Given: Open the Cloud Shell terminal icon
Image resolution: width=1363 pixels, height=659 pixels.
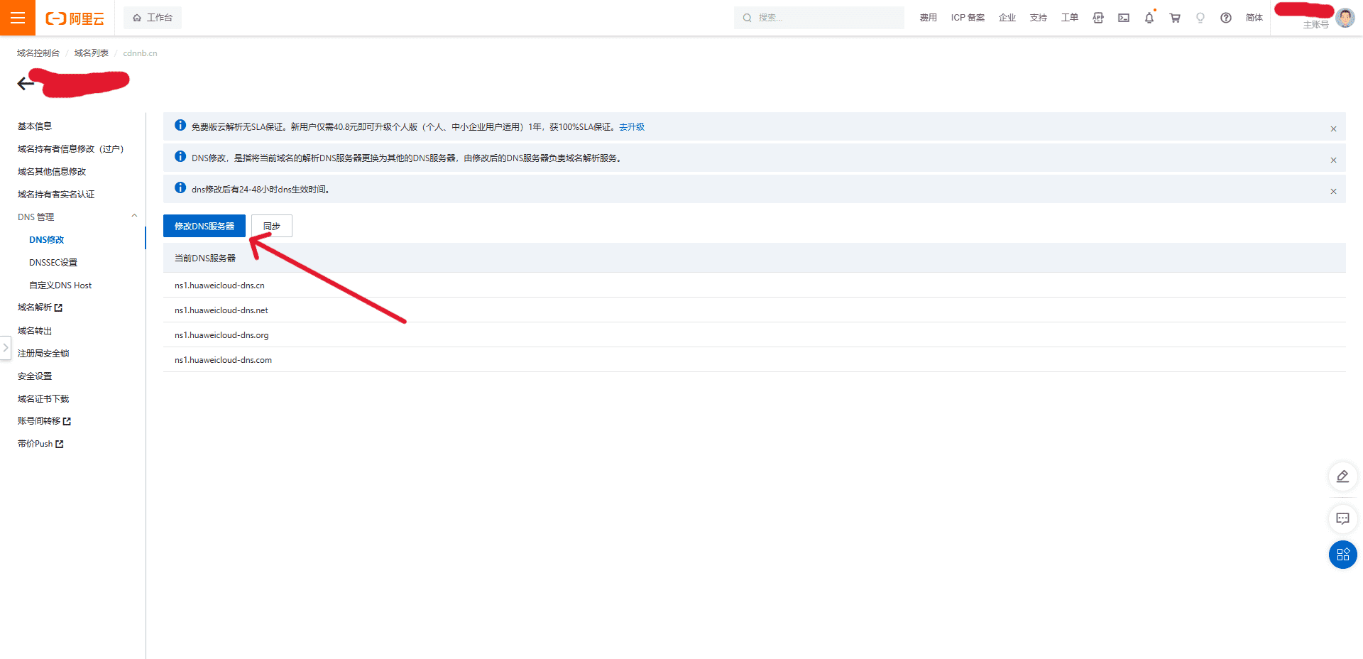Looking at the screenshot, I should click(x=1124, y=18).
